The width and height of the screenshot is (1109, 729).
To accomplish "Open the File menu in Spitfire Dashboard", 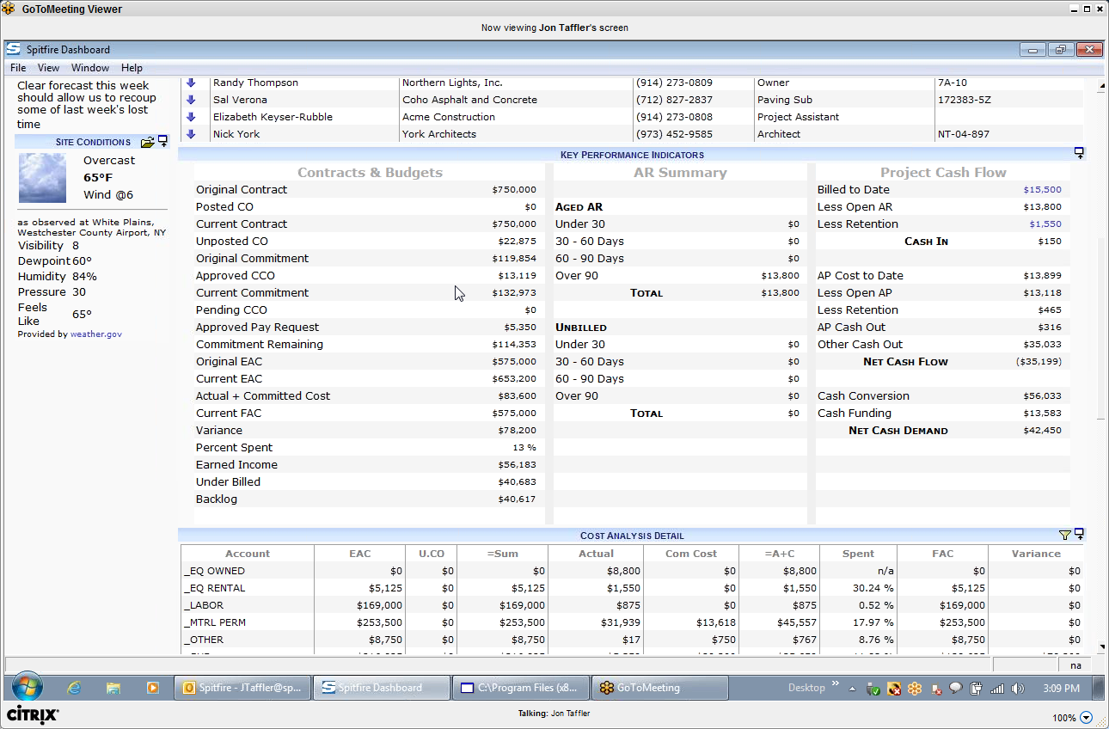I will click(17, 68).
